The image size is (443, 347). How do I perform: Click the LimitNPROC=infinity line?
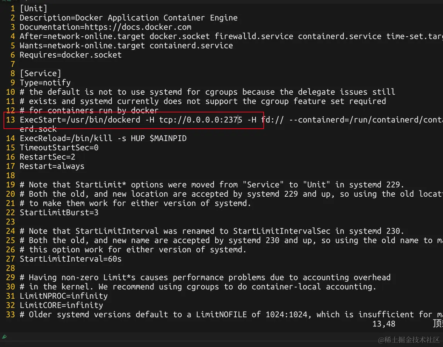(63, 296)
